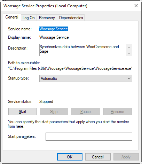
Task: Confirm the dialog with OK
Action: [x=70, y=157]
